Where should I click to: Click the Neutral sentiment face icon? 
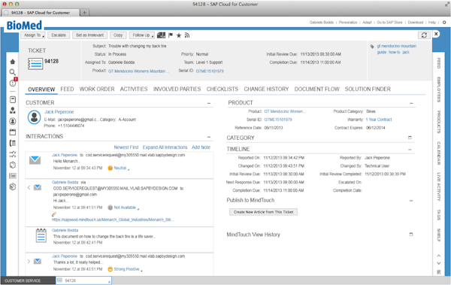(x=110, y=168)
